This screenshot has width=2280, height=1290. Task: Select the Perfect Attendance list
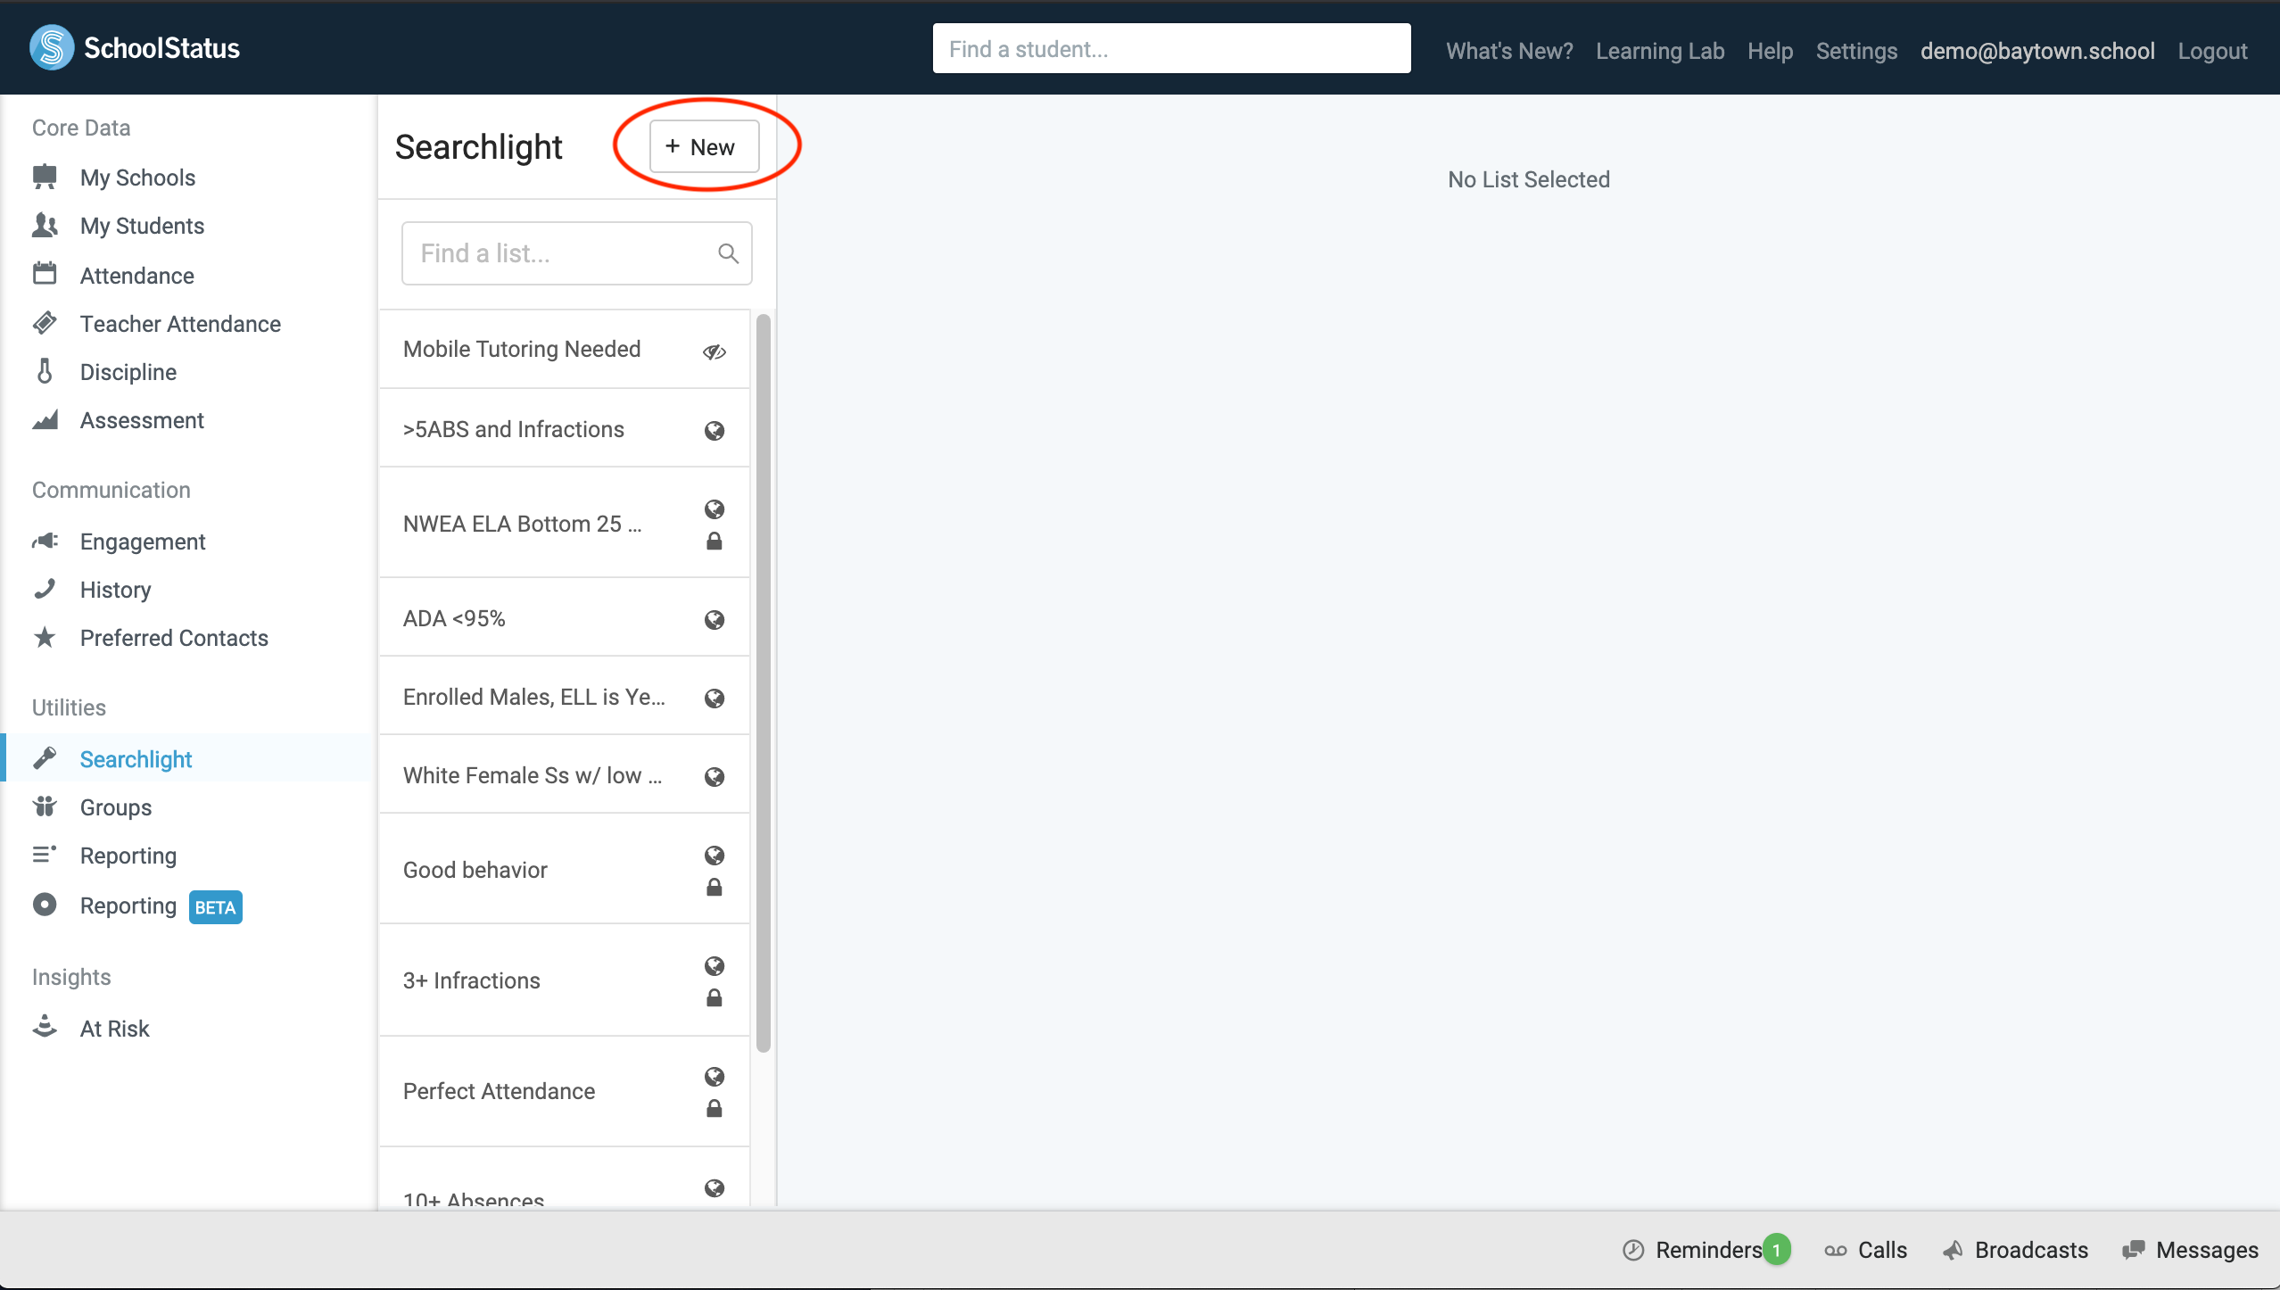[x=565, y=1091]
